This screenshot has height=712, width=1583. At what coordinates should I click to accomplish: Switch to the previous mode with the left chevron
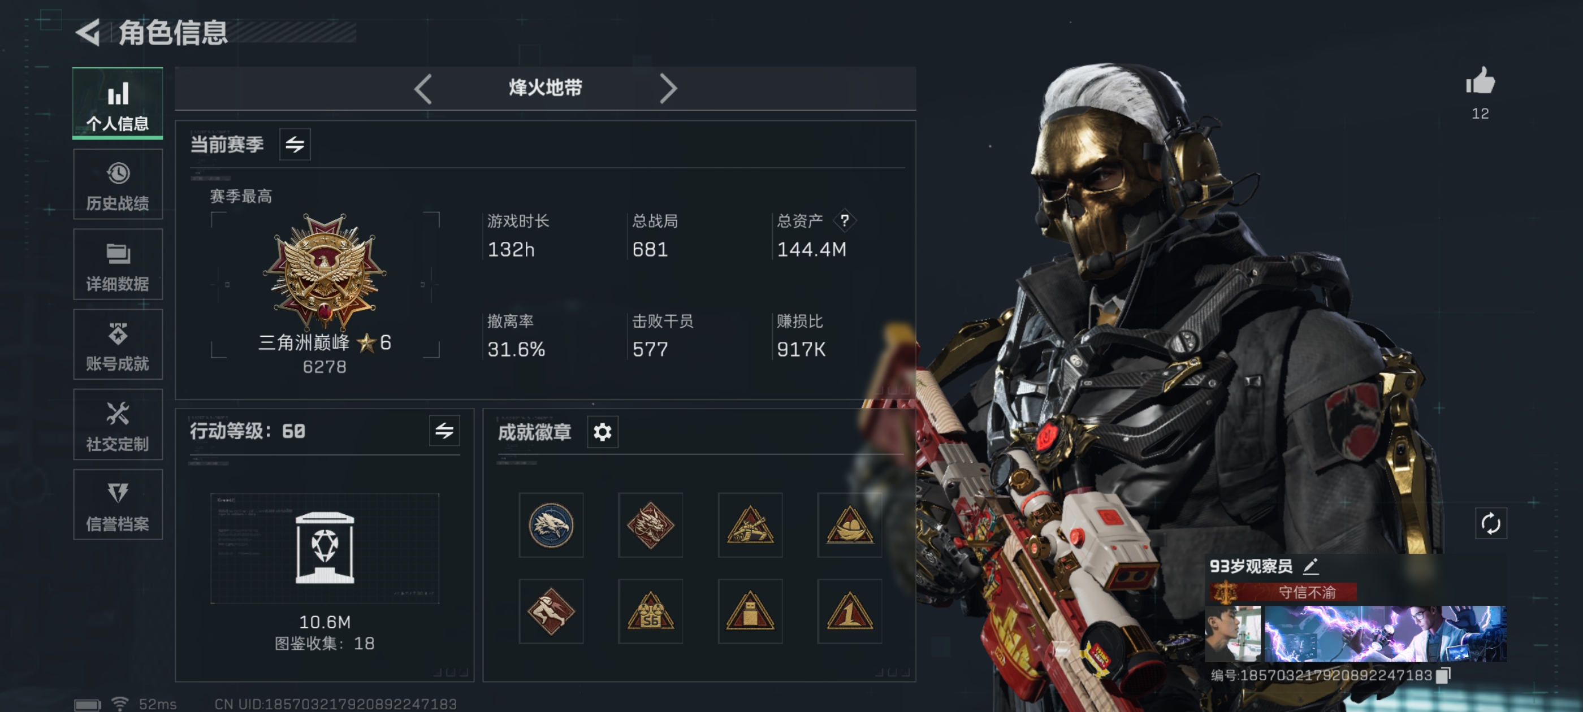[x=423, y=89]
